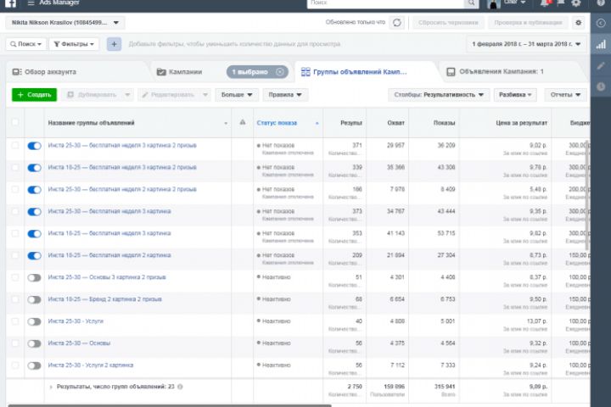Open account settings gear beside publish button
This screenshot has width=611, height=407.
pyautogui.click(x=578, y=23)
